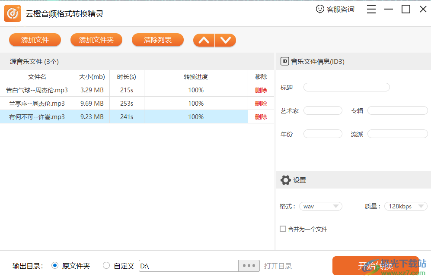The image size is (431, 280).
Task: Maximize the converter window
Action: click(x=406, y=9)
